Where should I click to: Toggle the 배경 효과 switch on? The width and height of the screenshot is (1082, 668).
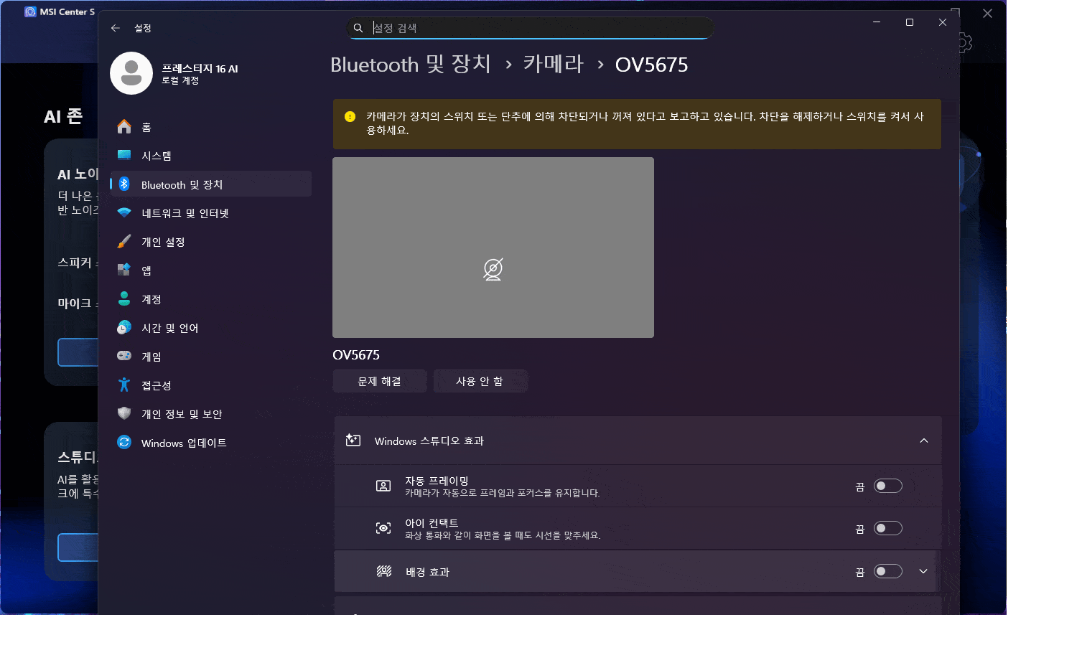pos(887,572)
